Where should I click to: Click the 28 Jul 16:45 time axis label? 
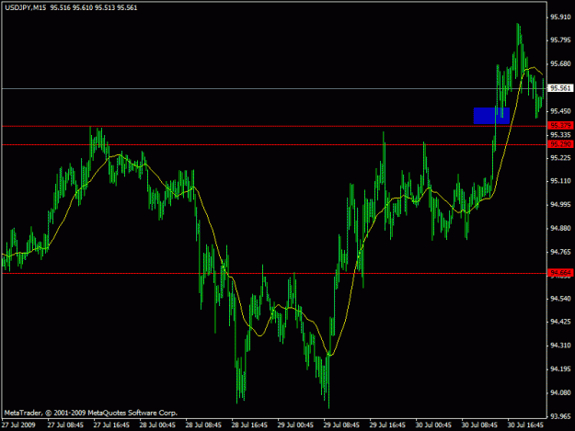point(249,425)
